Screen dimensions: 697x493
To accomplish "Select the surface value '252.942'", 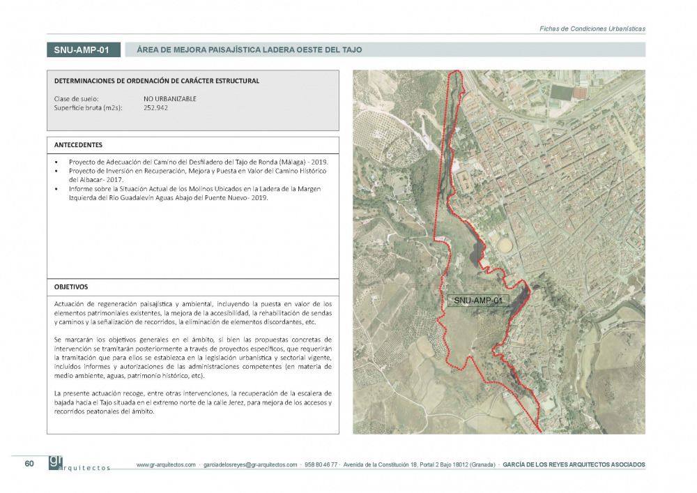I will pos(155,107).
